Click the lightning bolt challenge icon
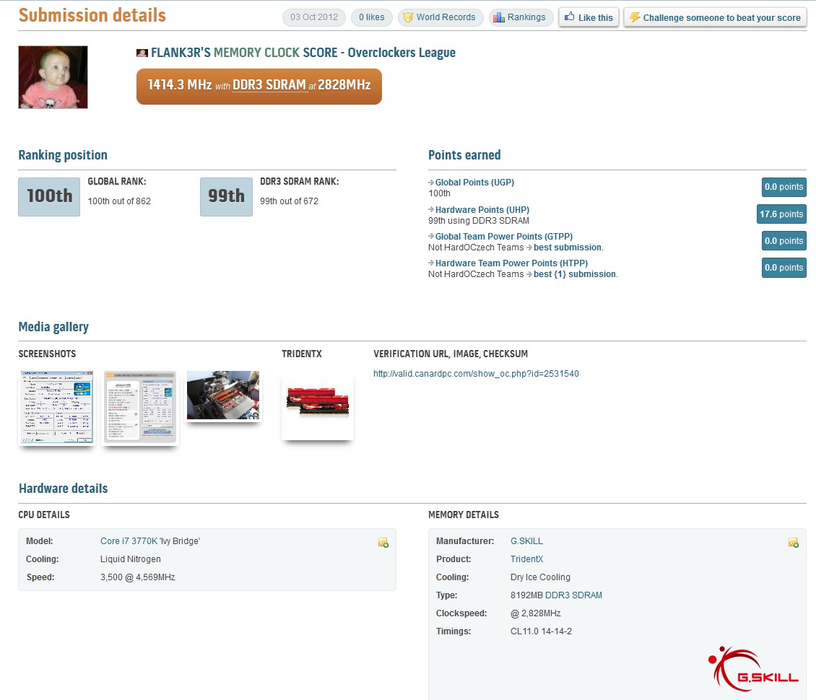The height and width of the screenshot is (700, 816). coord(634,17)
